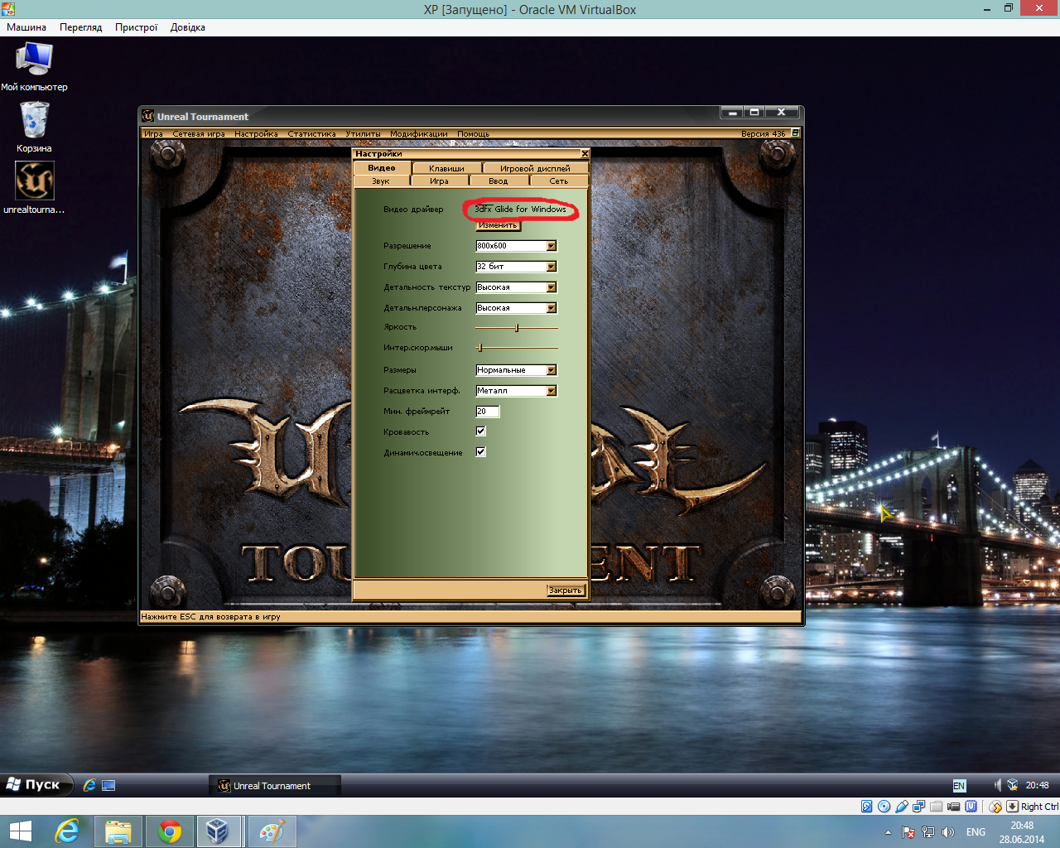Open the Детальность текстур dropdown

[x=516, y=287]
